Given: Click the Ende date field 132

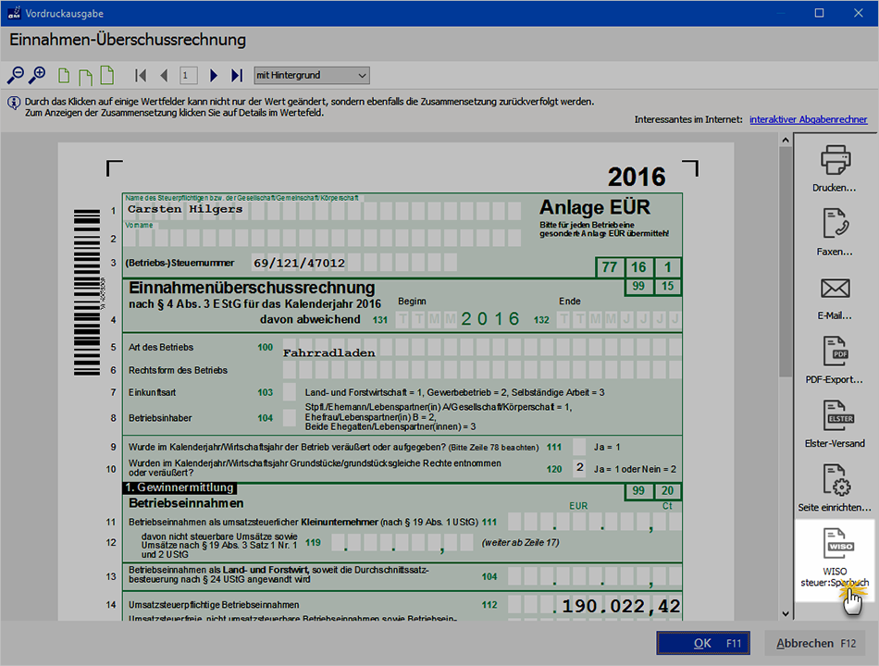Looking at the screenshot, I should tap(619, 319).
